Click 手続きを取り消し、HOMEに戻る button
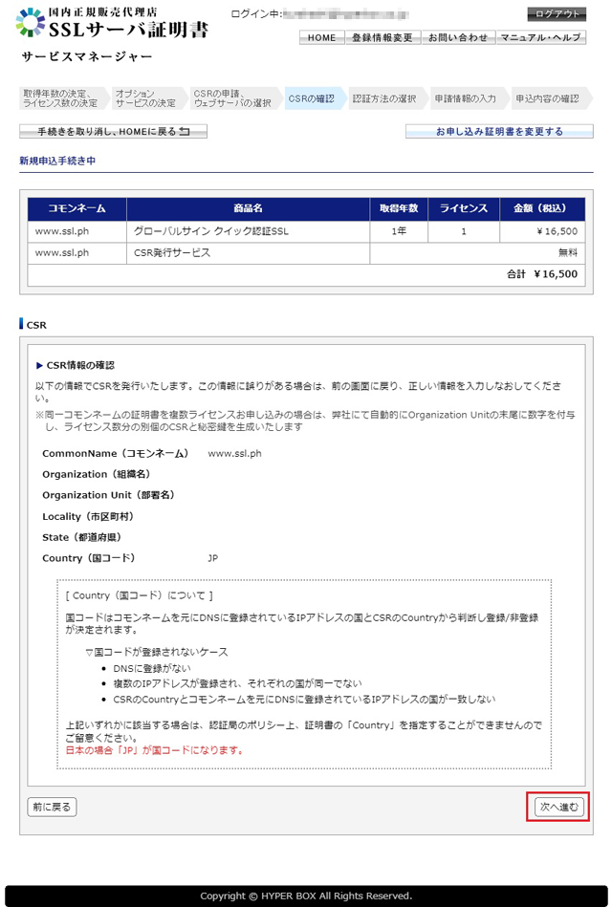Screen dimensions: 612x907 (x=114, y=131)
